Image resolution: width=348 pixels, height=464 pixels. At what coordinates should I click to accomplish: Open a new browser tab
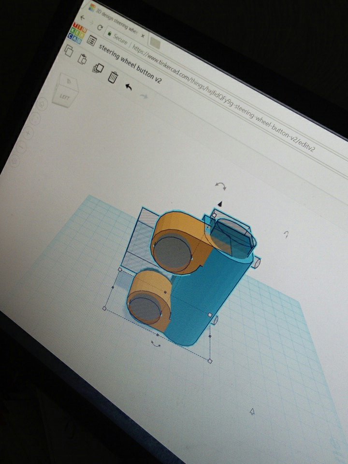tap(155, 43)
